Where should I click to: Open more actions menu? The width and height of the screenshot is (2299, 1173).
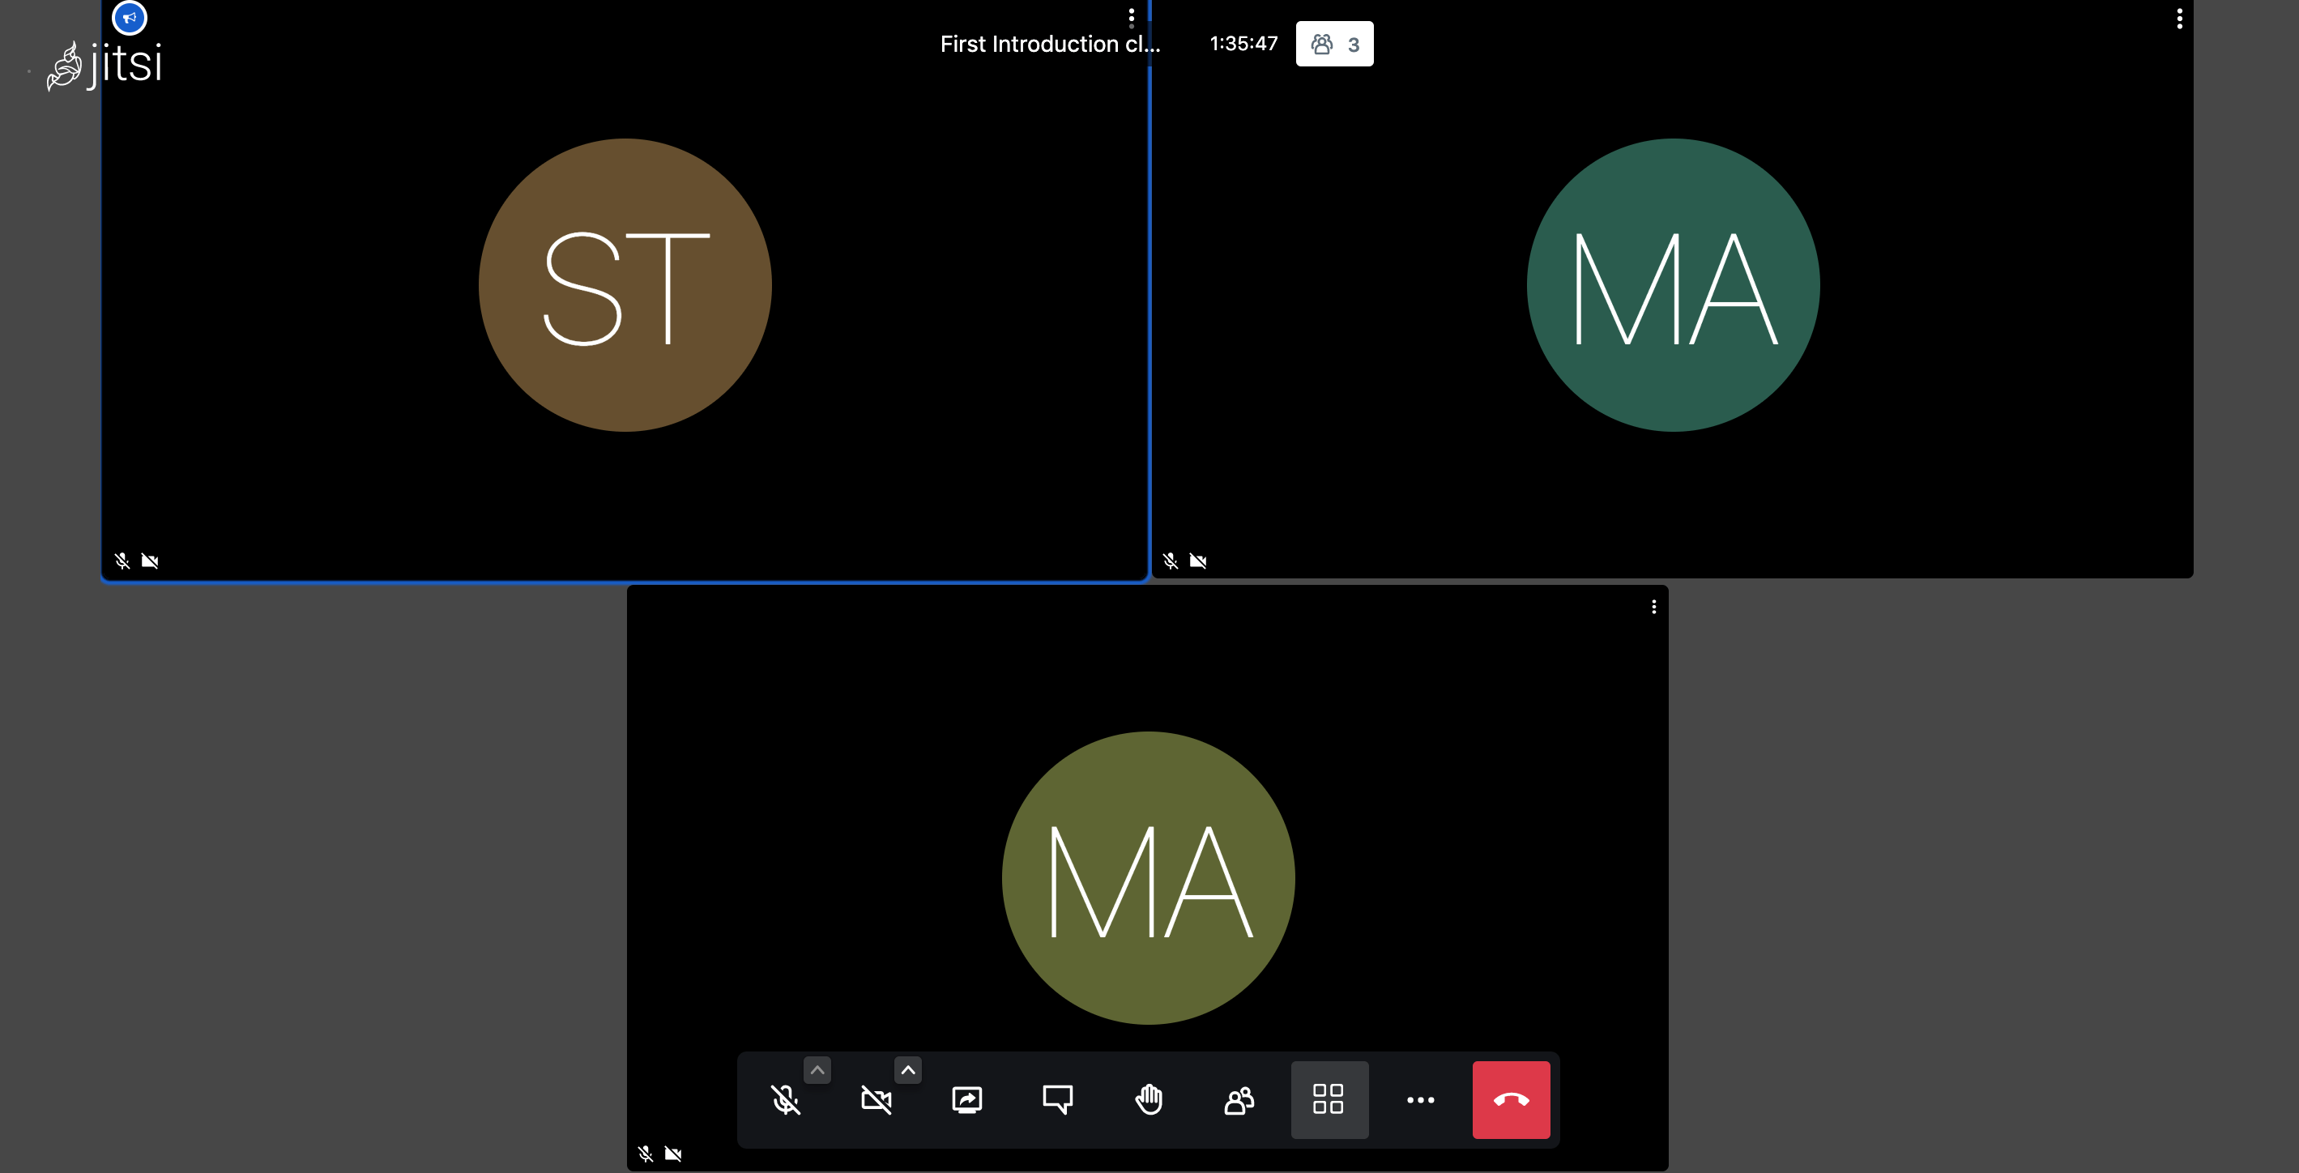pyautogui.click(x=1420, y=1100)
